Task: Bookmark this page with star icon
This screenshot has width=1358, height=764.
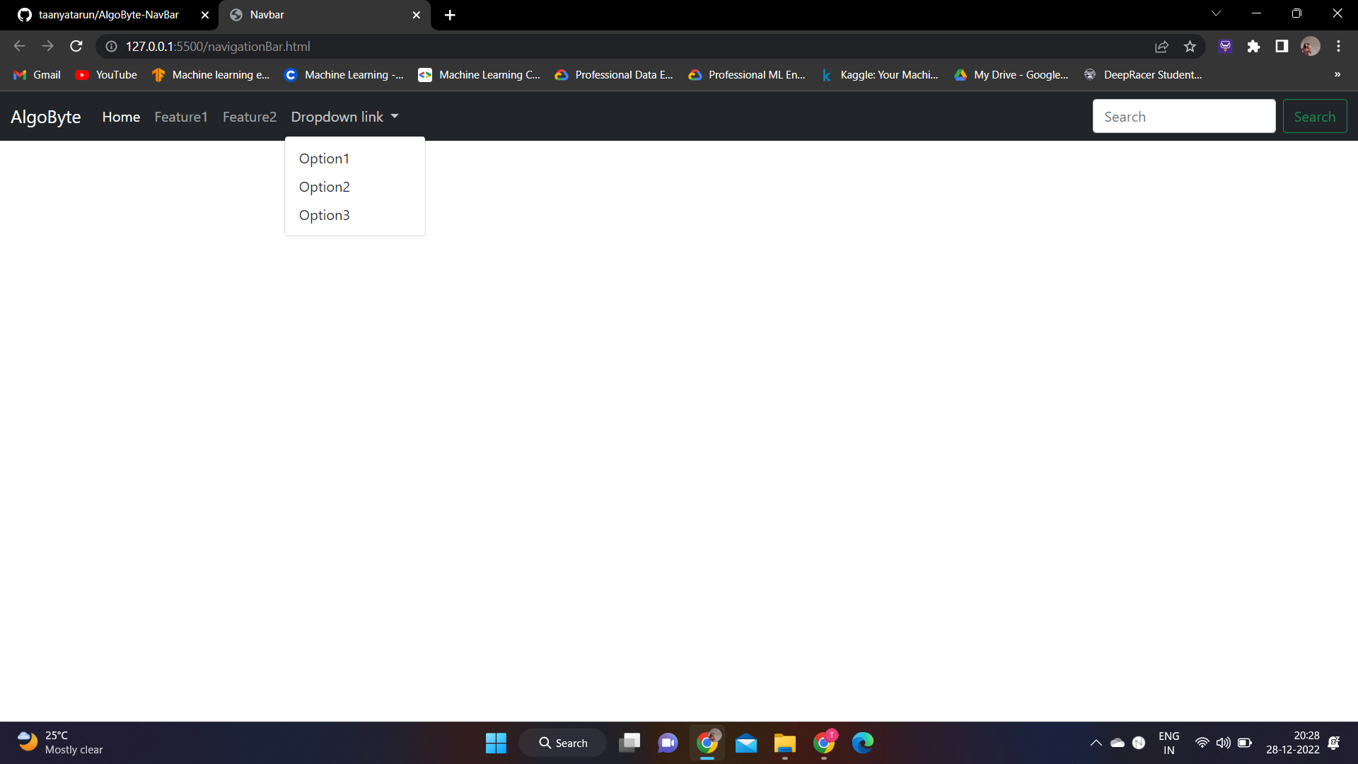Action: point(1190,46)
